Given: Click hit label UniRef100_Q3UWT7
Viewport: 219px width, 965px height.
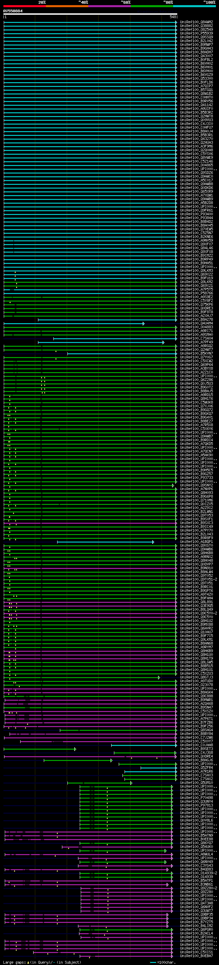Looking at the screenshot, I should point(196,910).
